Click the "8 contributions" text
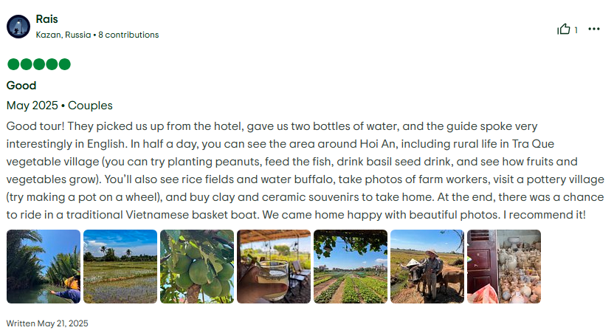 pos(128,35)
